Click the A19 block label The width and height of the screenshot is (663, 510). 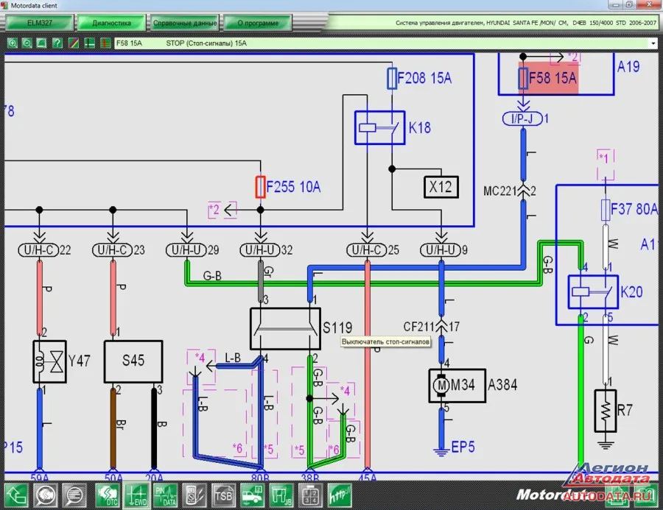628,66
